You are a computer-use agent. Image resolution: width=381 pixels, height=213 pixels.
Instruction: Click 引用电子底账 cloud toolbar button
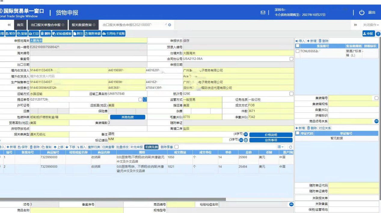114,34
